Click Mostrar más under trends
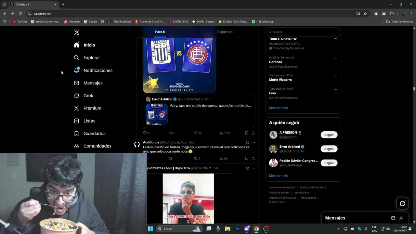This screenshot has width=416, height=234. (278, 108)
